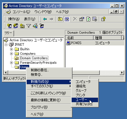This screenshot has height=119, width=127.
Task: Select プリンタ in the new submenu
Action: (85, 95)
